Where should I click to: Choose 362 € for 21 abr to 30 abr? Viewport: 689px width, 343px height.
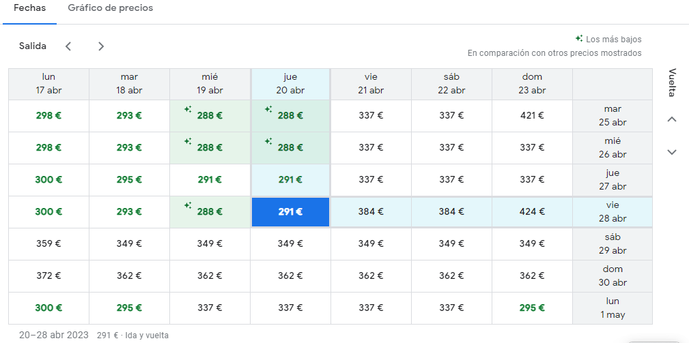pyautogui.click(x=371, y=276)
